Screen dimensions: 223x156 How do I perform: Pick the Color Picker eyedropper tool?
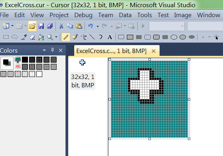tap(24, 37)
